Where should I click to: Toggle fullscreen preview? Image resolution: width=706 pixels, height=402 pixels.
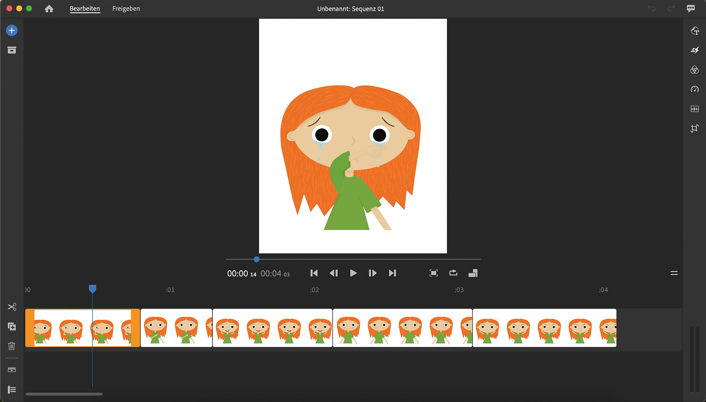point(434,273)
